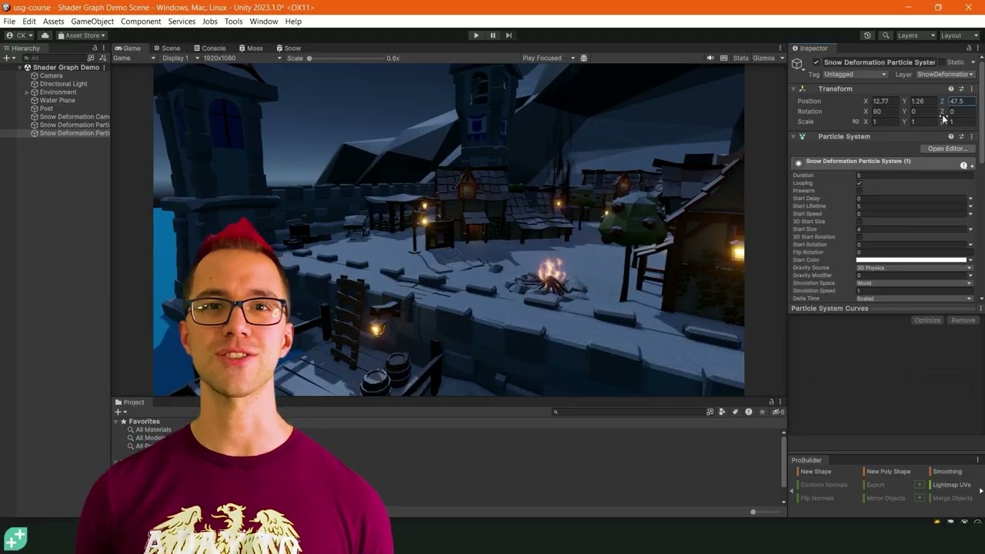
Task: Click the Optimize button
Action: tap(927, 320)
